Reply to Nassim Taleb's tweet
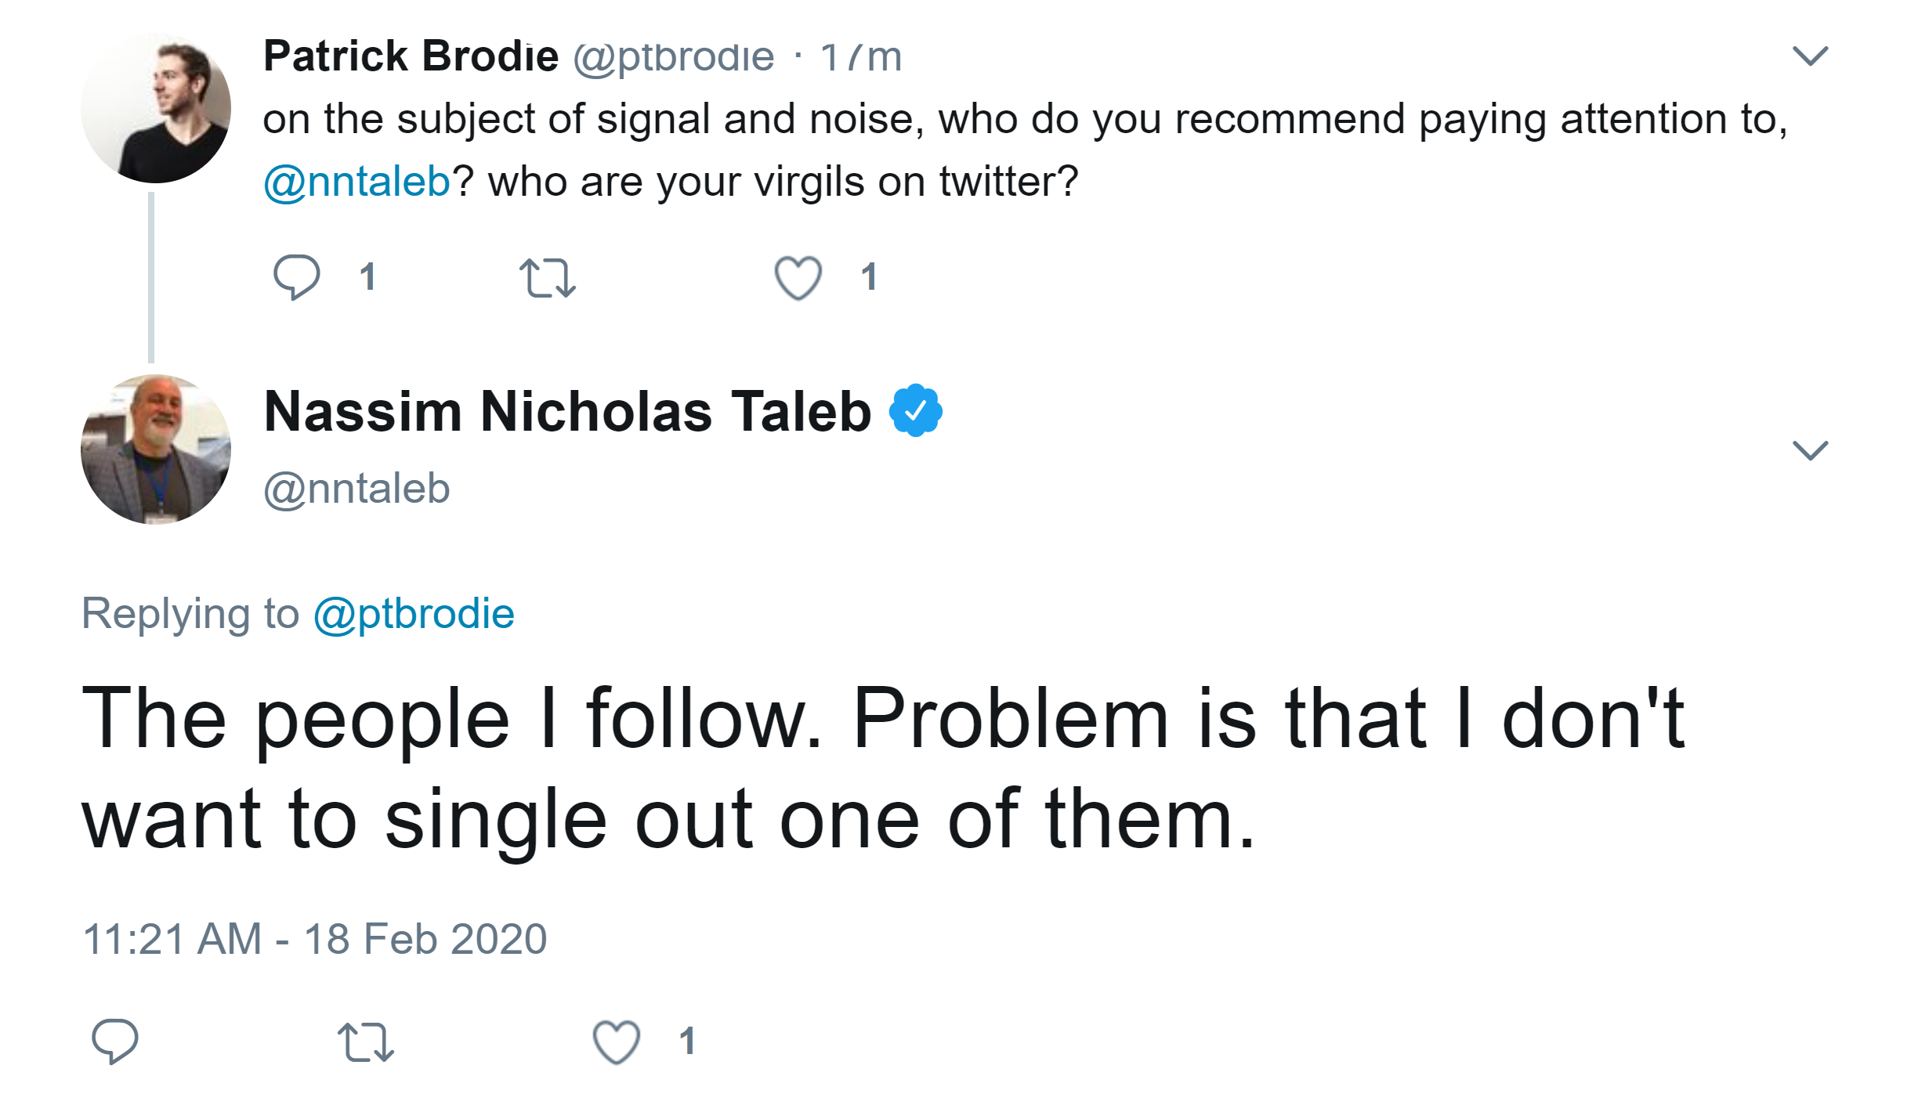Image resolution: width=1907 pixels, height=1112 pixels. [x=115, y=1041]
